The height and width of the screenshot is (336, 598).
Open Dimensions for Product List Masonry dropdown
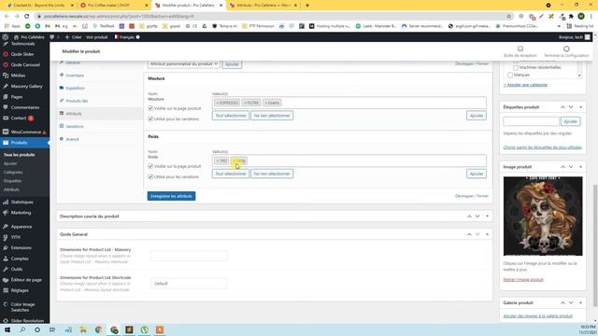coord(189,256)
